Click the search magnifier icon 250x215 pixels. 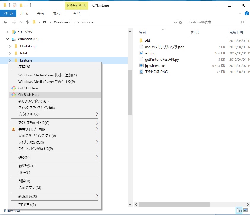[x=242, y=22]
